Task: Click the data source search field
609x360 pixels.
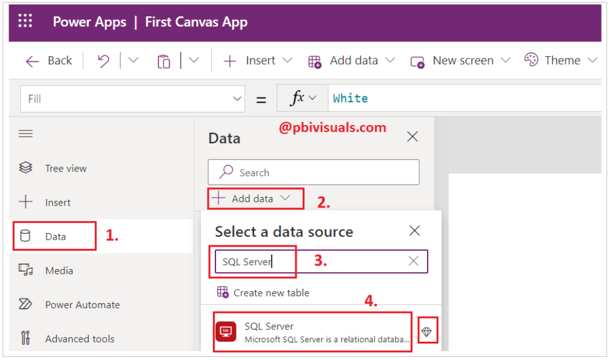Action: point(322,261)
